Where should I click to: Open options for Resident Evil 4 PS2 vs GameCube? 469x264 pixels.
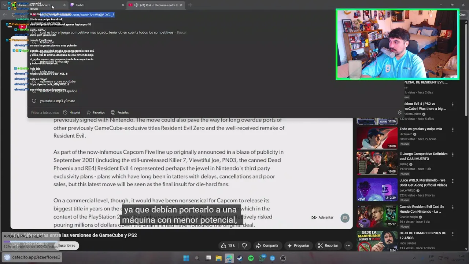point(453,104)
